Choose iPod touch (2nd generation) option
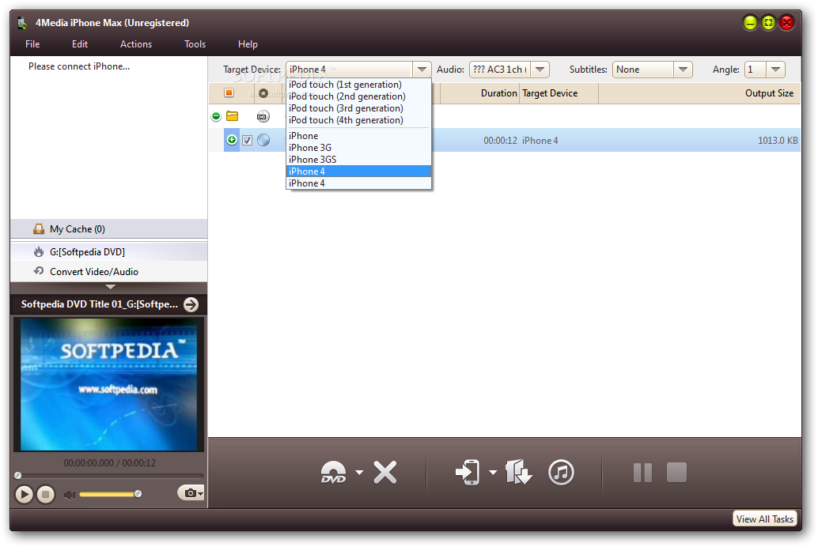The image size is (818, 547). coord(358,96)
